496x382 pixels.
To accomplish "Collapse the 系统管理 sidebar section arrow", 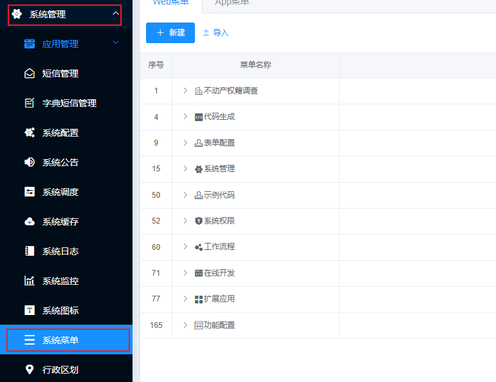I will point(115,14).
